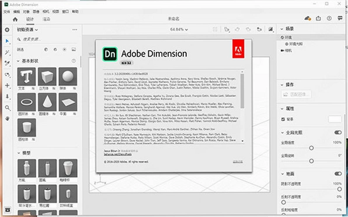Image resolution: width=348 pixels, height=217 pixels.
Task: Open the 文件 menu
Action: (x=6, y=12)
